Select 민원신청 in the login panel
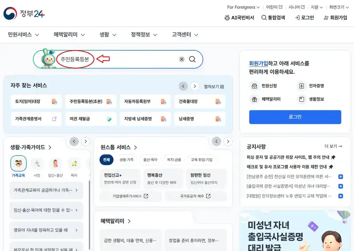This screenshot has height=251, width=354. coord(264,86)
